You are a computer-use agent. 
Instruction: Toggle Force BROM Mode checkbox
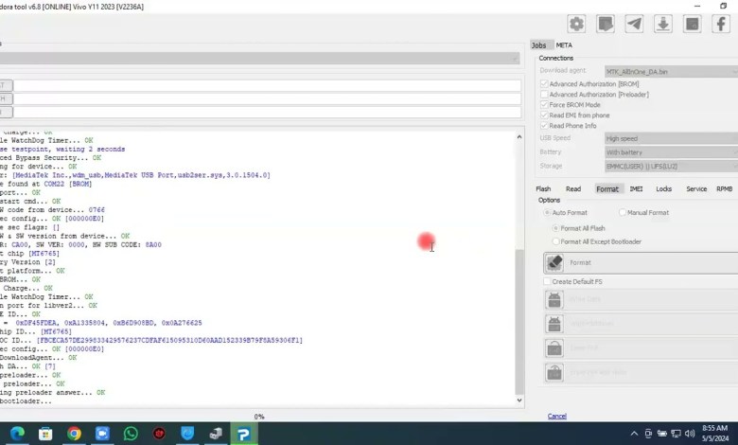coord(544,105)
